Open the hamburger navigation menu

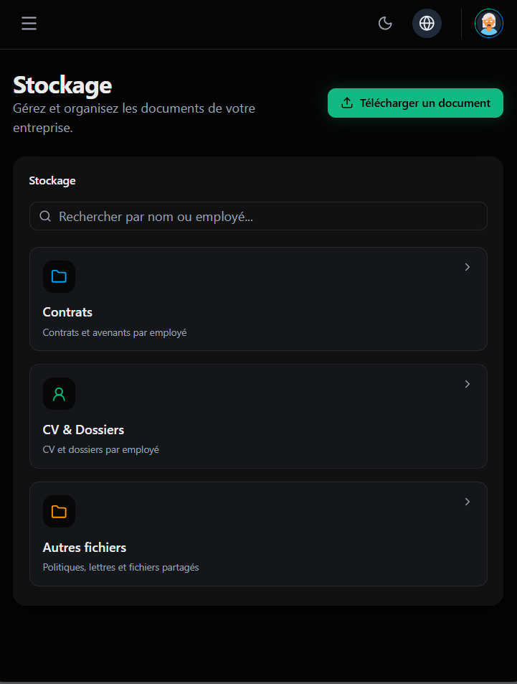point(29,23)
